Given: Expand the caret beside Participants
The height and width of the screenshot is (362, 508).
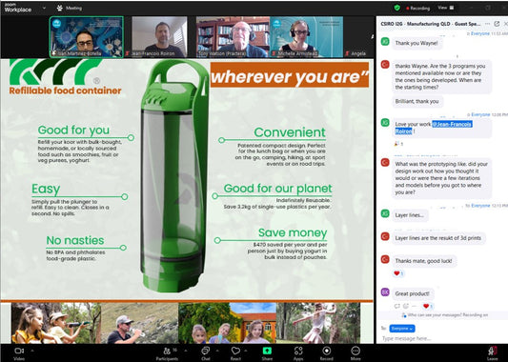Looking at the screenshot, I should click(x=185, y=351).
